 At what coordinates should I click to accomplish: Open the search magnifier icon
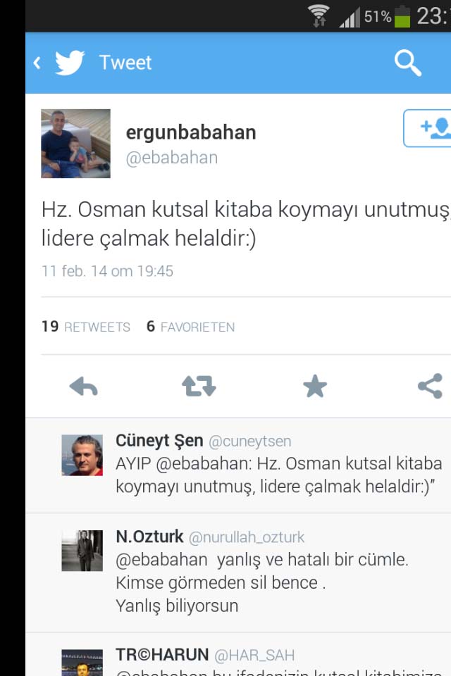point(408,63)
